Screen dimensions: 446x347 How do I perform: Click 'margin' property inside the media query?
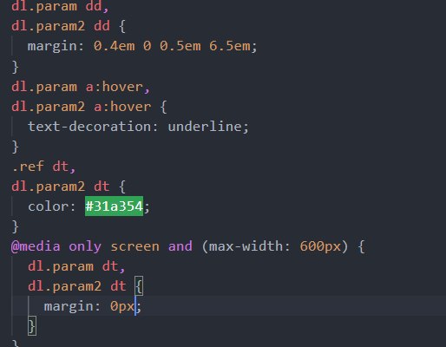pos(69,306)
